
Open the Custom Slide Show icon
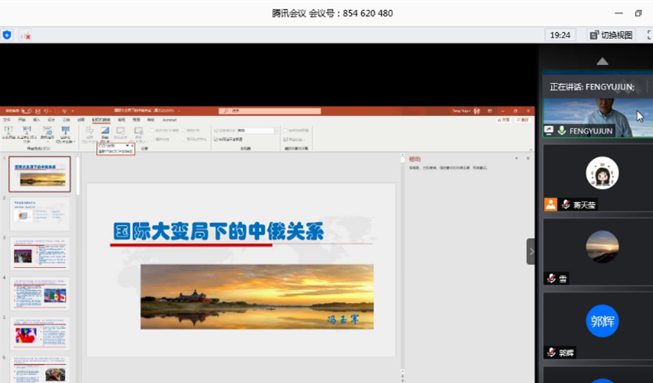click(66, 131)
